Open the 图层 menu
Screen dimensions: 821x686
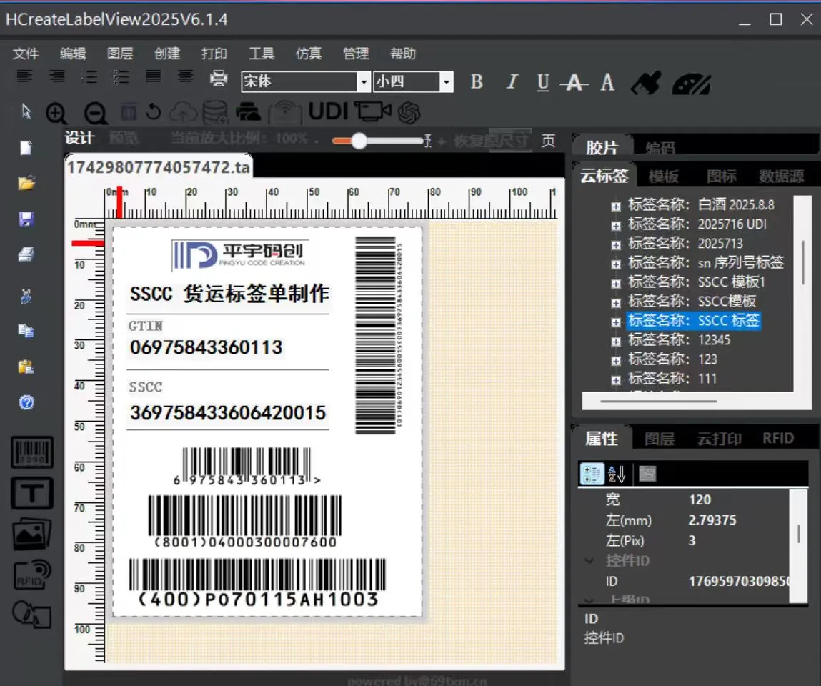[120, 54]
